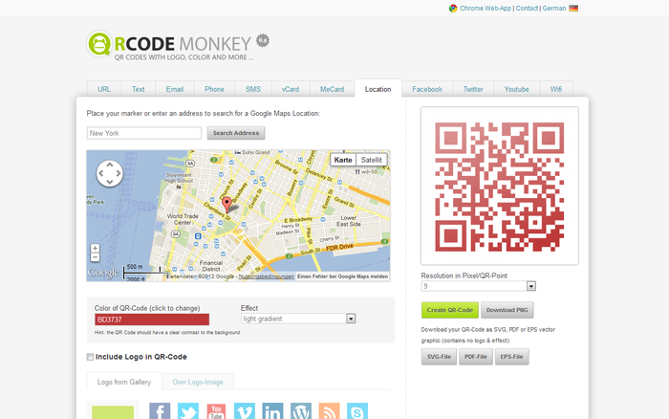
Task: Pick the WordPress logo icon
Action: [301, 411]
